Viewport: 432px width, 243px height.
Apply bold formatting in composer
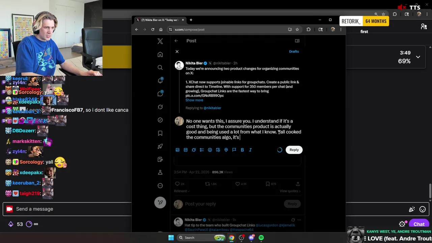click(x=242, y=150)
